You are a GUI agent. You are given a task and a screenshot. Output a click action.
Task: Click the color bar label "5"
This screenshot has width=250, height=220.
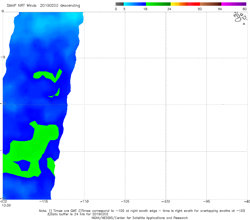click(124, 9)
